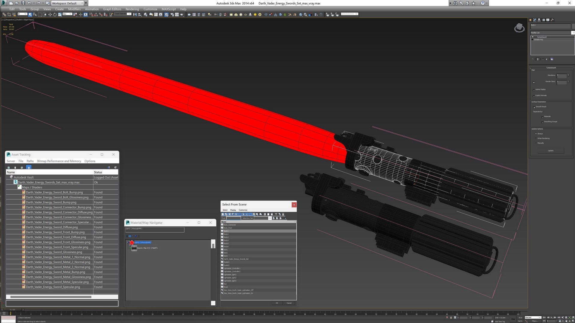The width and height of the screenshot is (575, 323).
Task: Select Darth_Vader_Energy_Sword_Diffuse.png row
Action: (x=62, y=227)
